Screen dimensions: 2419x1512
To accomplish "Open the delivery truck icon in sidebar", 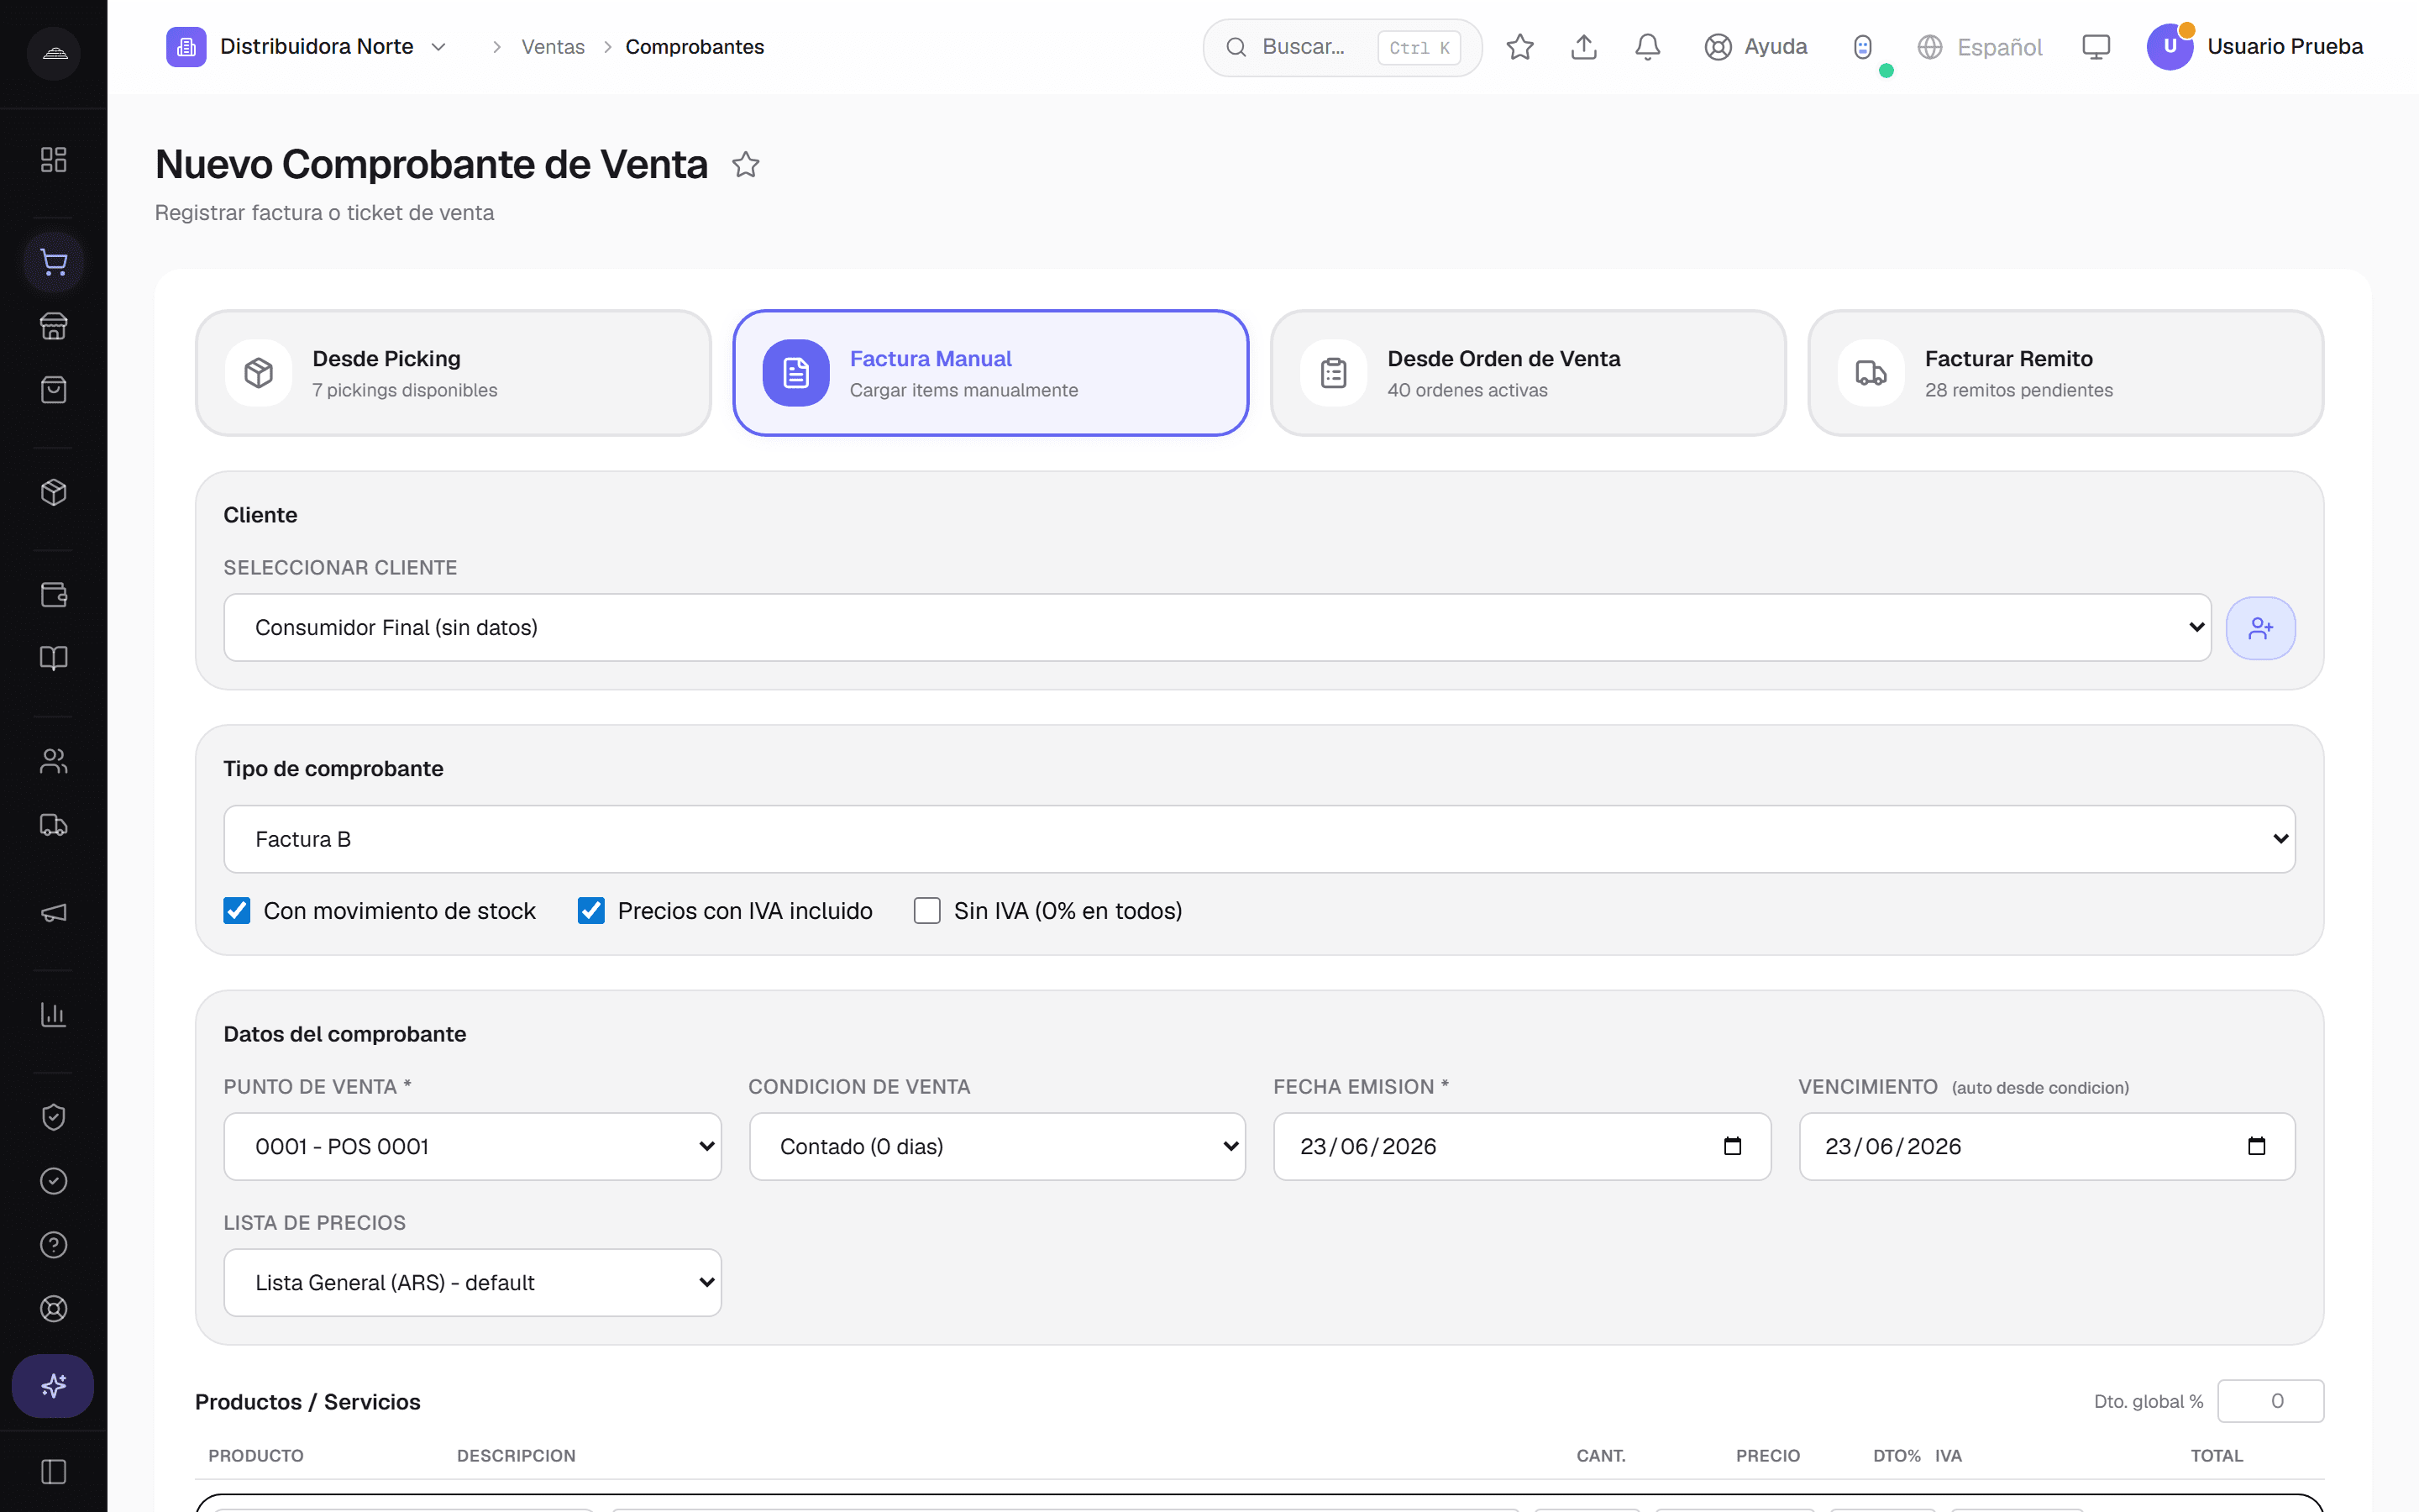I will click(53, 825).
